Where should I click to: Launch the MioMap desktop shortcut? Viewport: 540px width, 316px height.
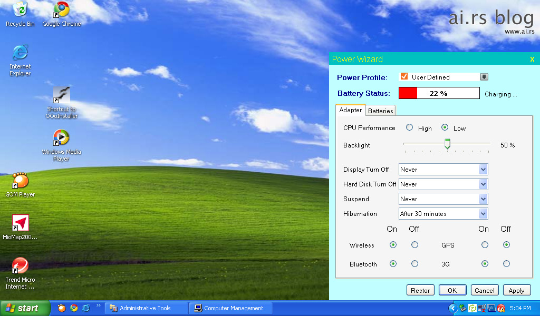pyautogui.click(x=20, y=223)
